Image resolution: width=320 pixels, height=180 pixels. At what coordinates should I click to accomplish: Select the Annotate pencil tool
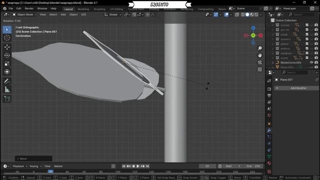point(7,81)
